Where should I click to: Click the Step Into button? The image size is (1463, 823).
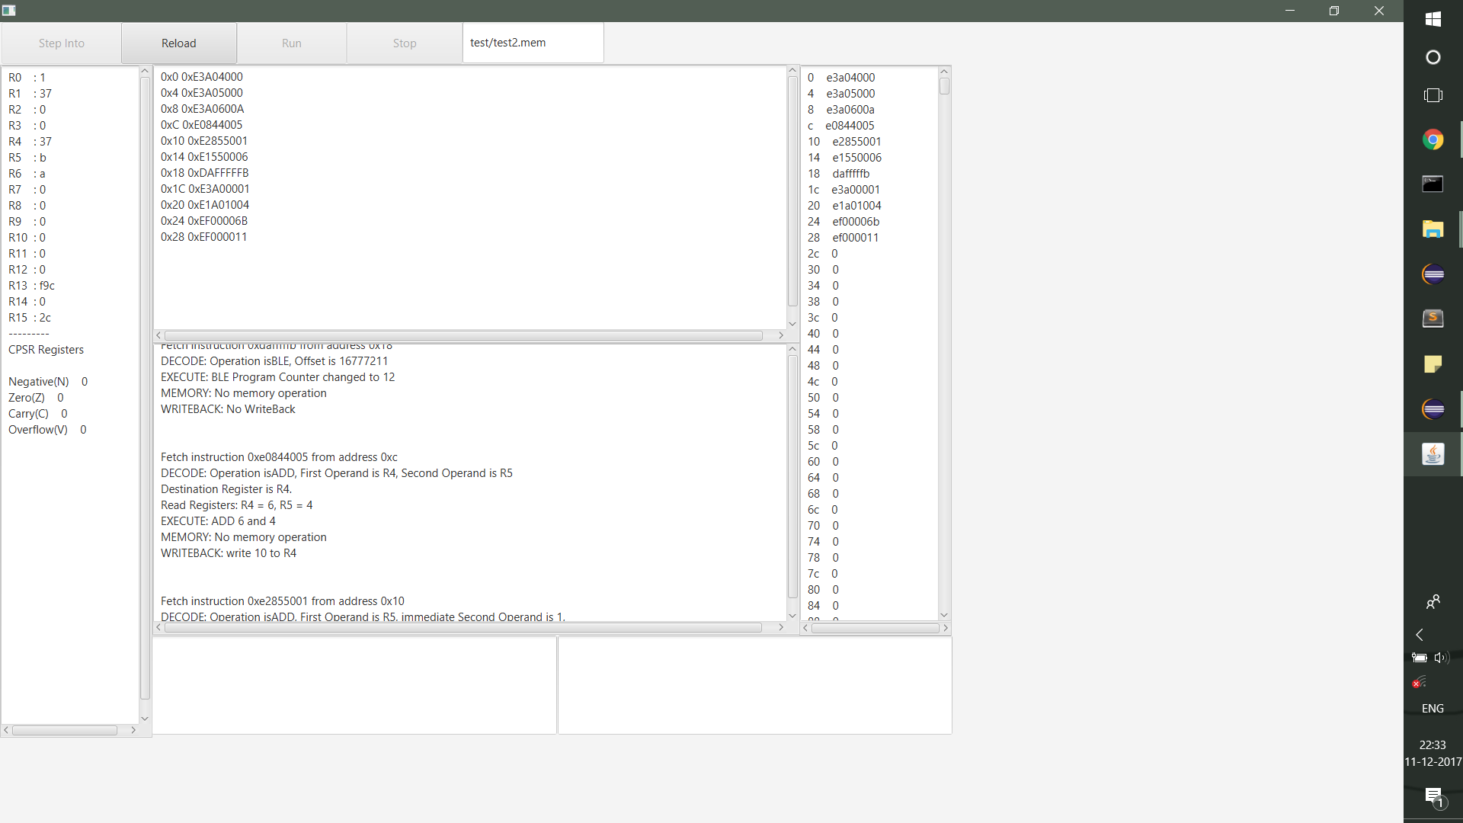(x=60, y=43)
